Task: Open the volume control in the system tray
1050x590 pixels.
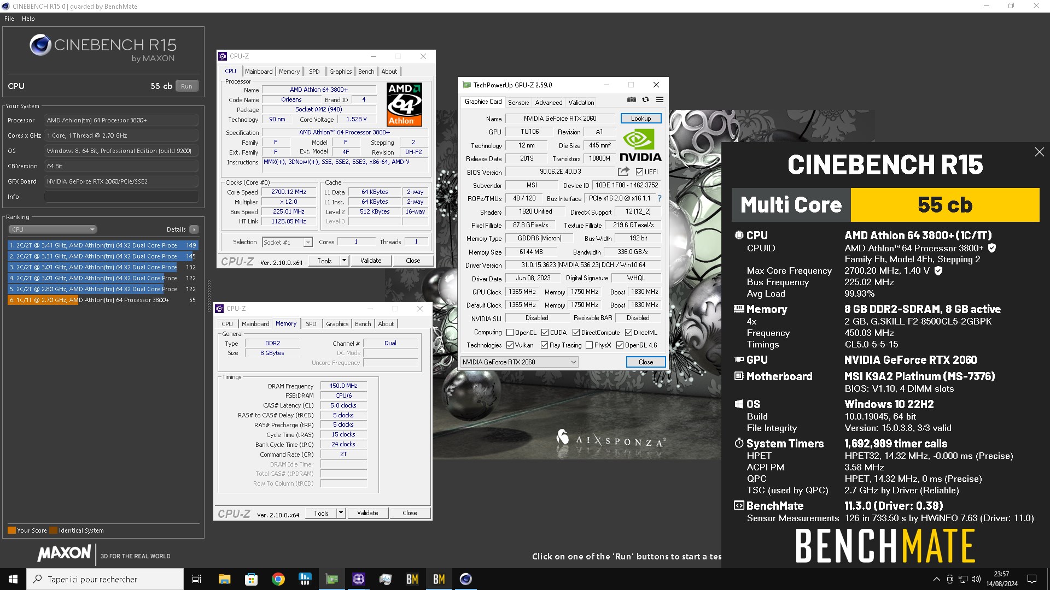Action: tap(976, 579)
